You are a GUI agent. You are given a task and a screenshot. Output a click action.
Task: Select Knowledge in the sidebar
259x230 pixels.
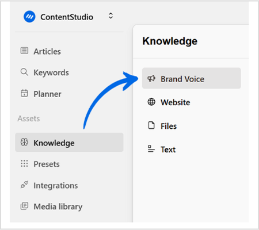69,143
